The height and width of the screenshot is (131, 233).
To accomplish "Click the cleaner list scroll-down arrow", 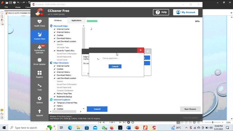I will (x=84, y=108).
